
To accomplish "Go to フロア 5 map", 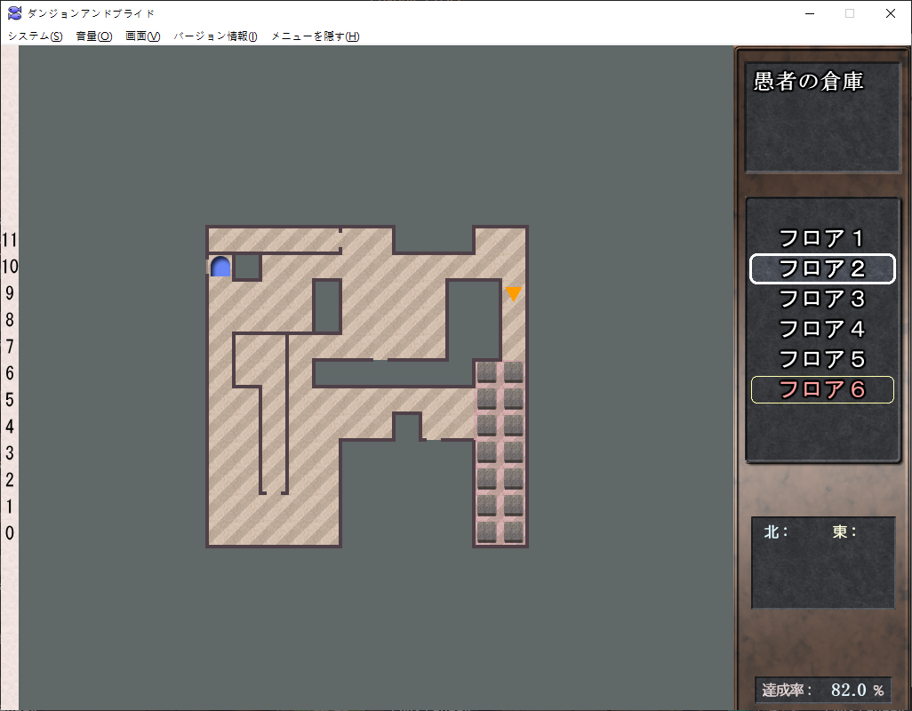I will point(822,359).
